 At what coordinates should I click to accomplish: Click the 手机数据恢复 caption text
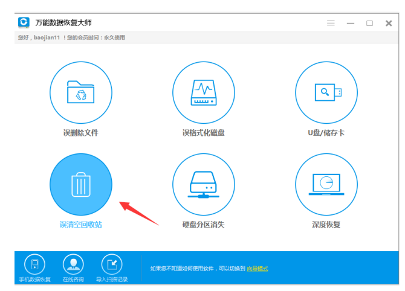34,280
